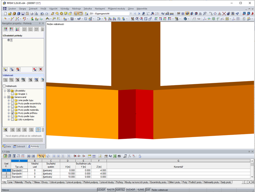The height and width of the screenshot is (192, 256).
Task: Click the isometric view cube icon
Action: [146, 19]
